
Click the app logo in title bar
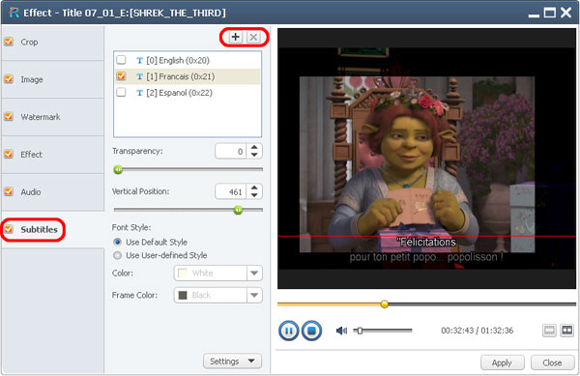tap(14, 13)
